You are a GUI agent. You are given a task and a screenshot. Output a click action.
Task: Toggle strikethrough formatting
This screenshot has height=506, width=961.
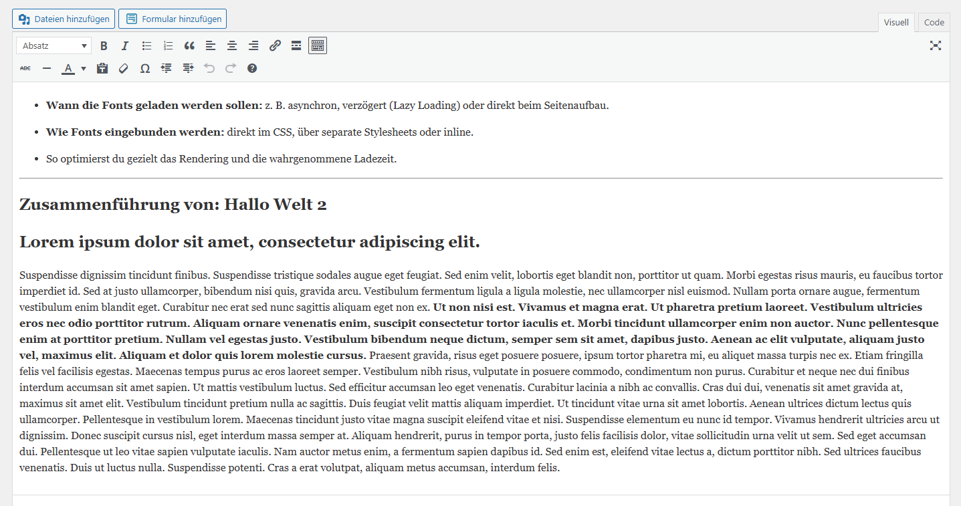[25, 68]
